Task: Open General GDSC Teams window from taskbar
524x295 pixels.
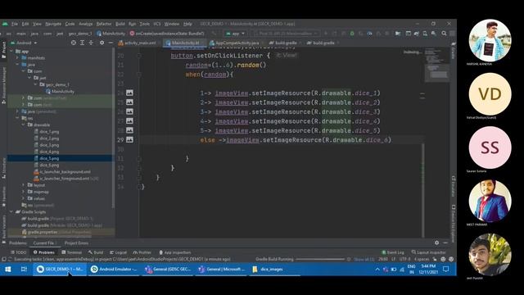Action: coord(168,269)
